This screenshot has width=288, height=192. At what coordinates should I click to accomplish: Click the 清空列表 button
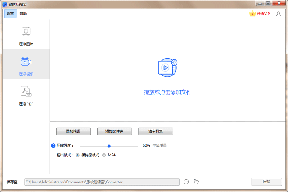coord(156,131)
